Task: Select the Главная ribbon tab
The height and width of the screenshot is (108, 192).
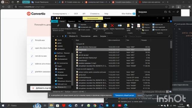Action: click(x=62, y=21)
